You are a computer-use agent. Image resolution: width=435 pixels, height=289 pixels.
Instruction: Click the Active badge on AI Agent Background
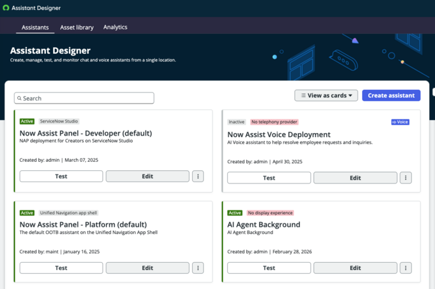coord(235,213)
